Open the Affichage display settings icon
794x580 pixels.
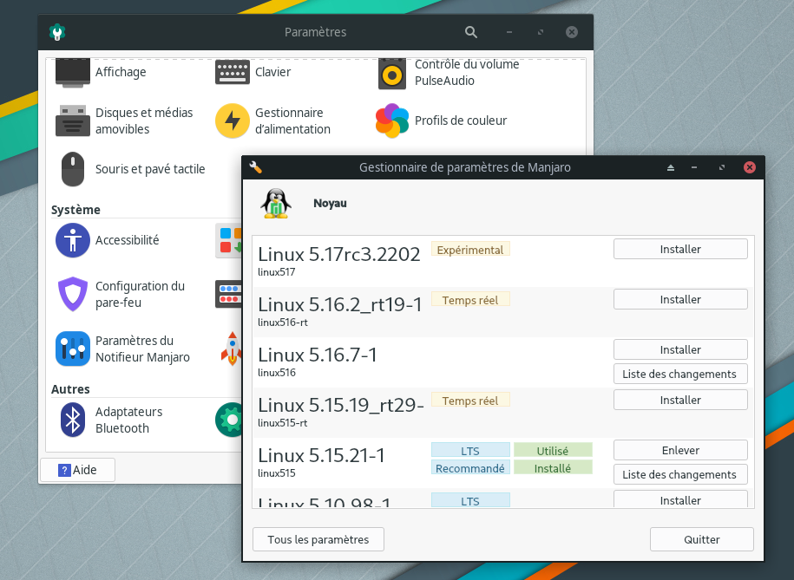coord(72,72)
